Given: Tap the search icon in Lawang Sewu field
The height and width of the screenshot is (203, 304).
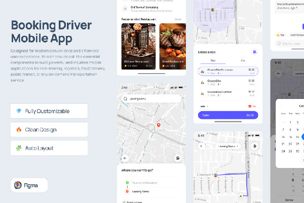Looking at the screenshot, I should tap(126, 98).
